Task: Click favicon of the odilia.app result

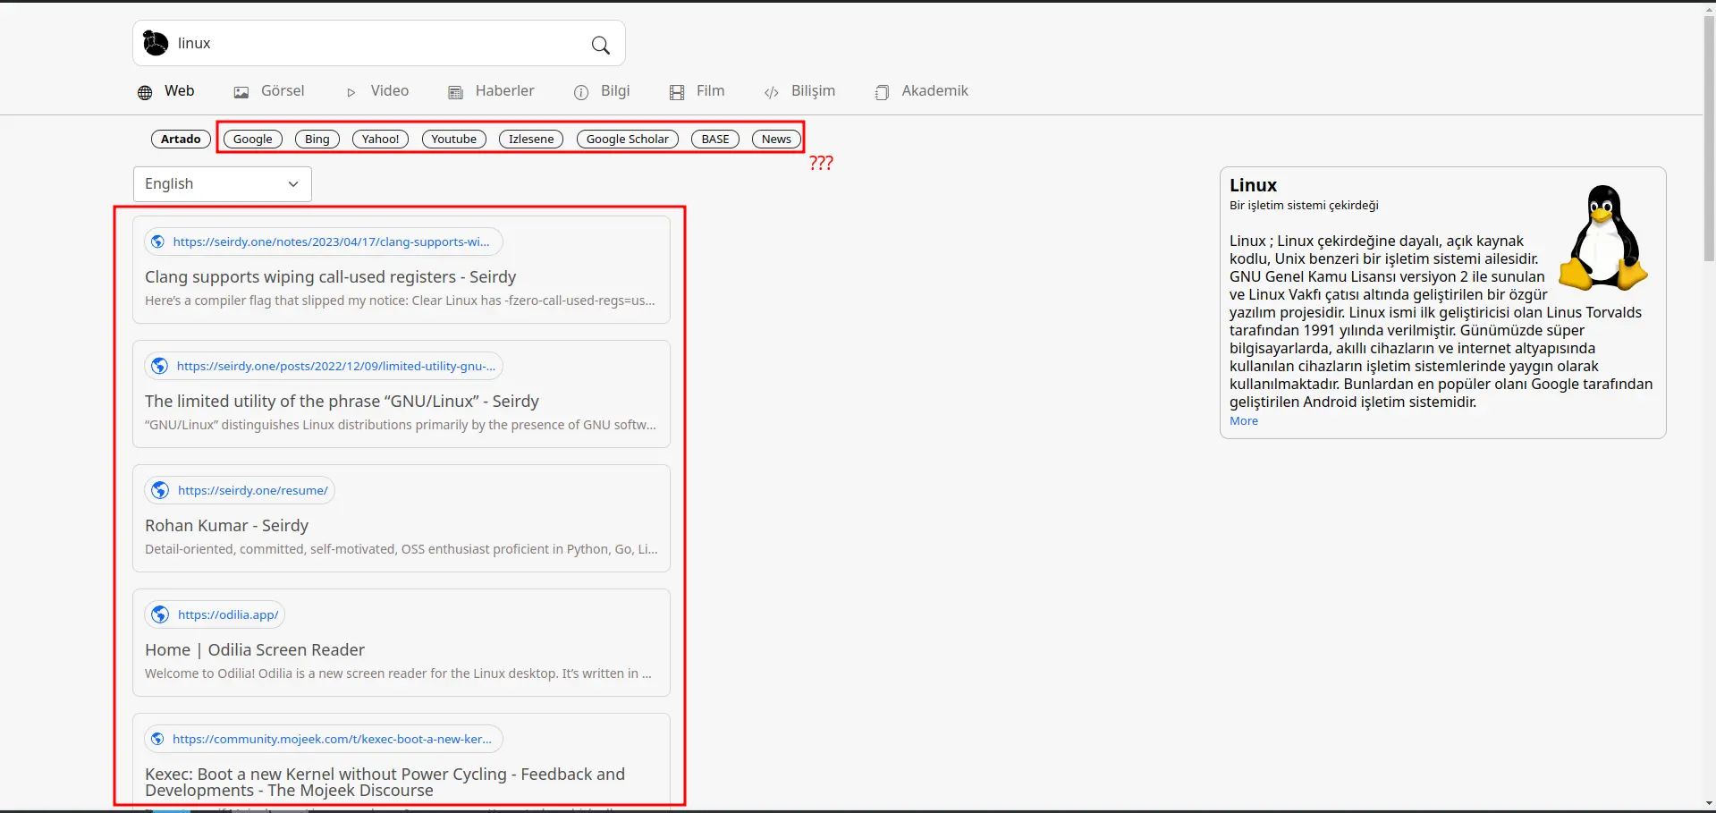Action: pos(160,614)
